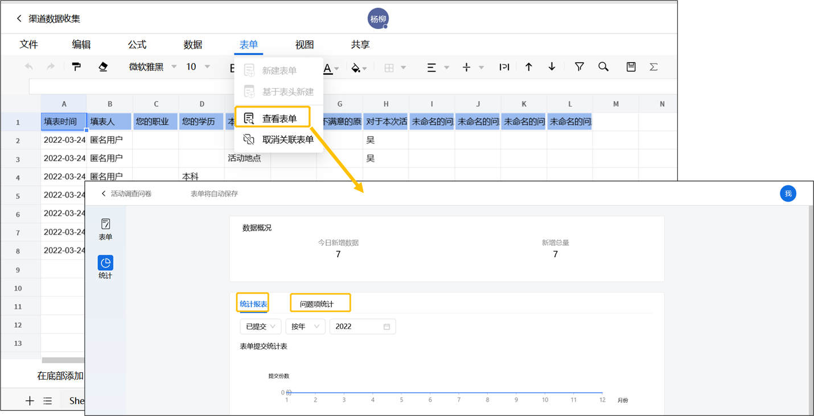Screen dimensions: 814x416
Task: Open the 视图 menu
Action: tap(305, 44)
